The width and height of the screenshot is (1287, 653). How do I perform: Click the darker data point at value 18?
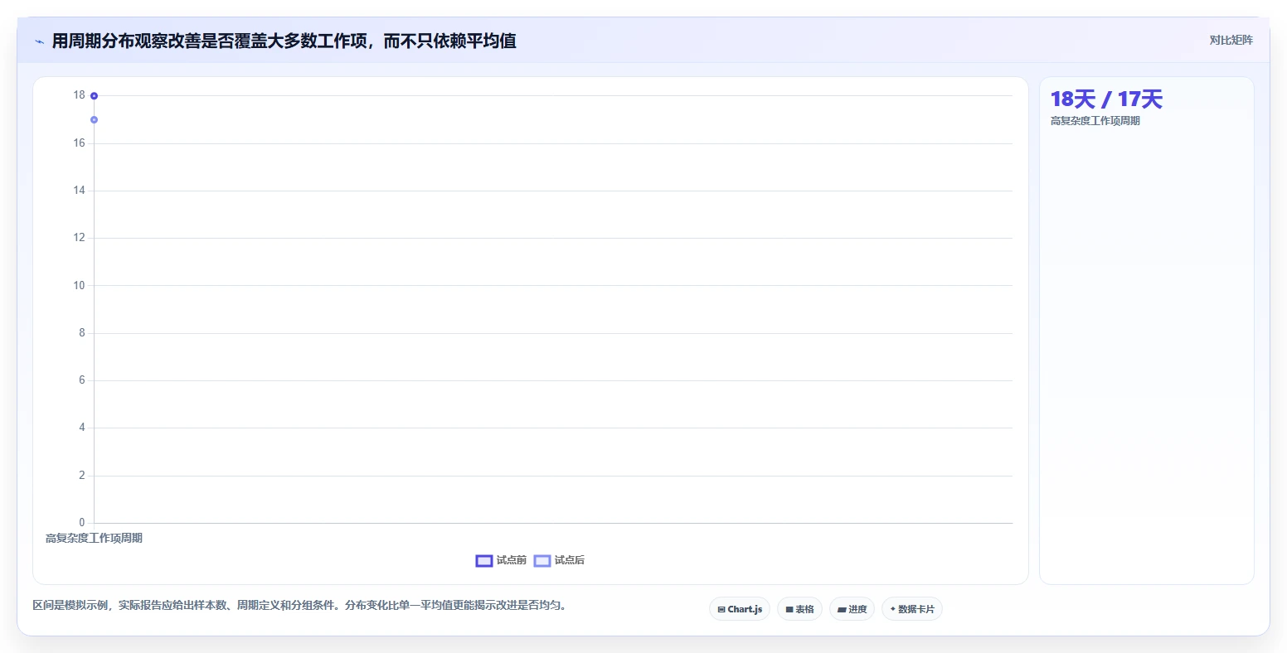tap(94, 96)
